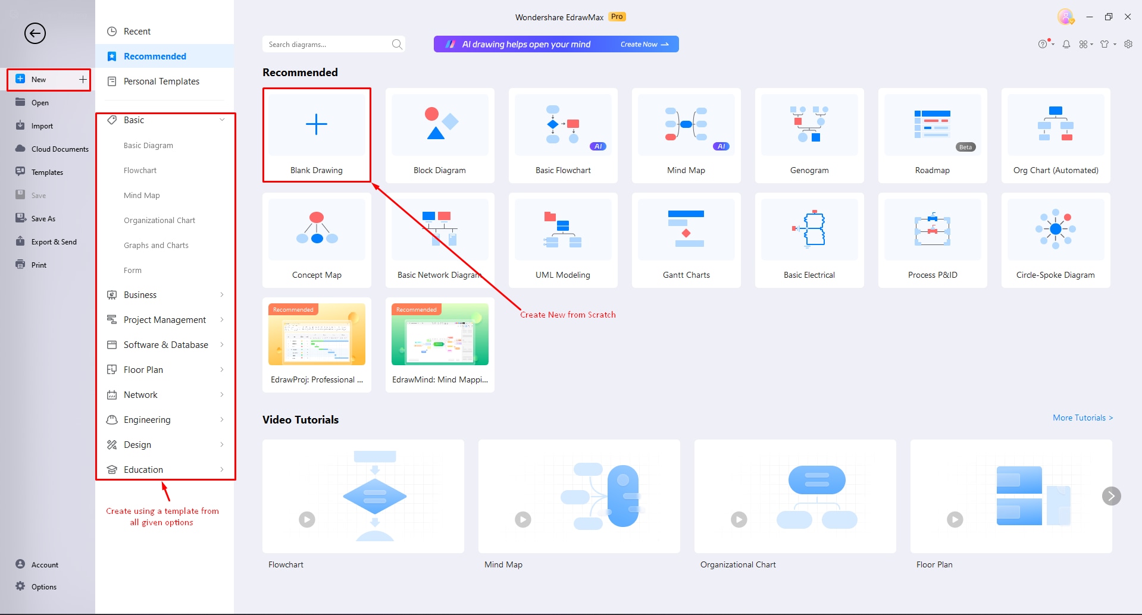Screen dimensions: 1142x615
Task: Expand the Project Management category
Action: [222, 319]
